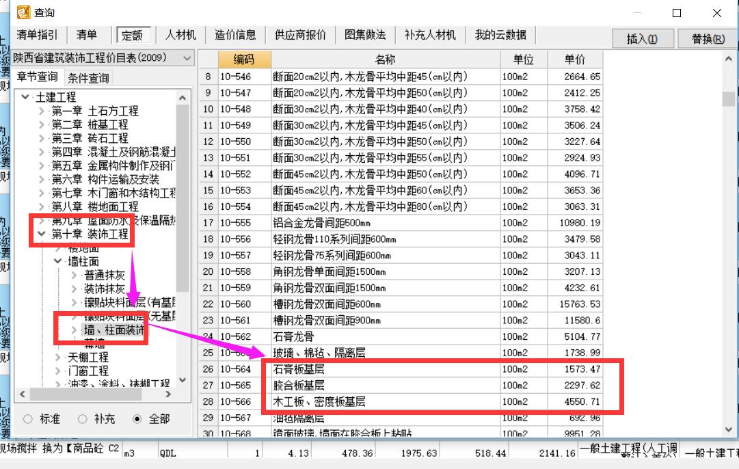Select the 补充 radio button
The image size is (739, 469).
[83, 419]
